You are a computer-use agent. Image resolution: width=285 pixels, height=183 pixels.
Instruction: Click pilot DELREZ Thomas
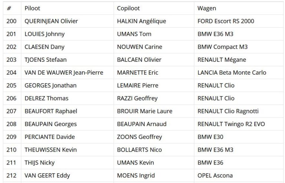click(x=46, y=98)
